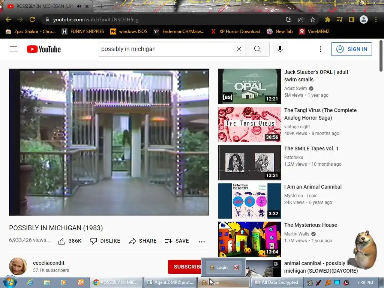Click the SHARE button

pos(142,241)
